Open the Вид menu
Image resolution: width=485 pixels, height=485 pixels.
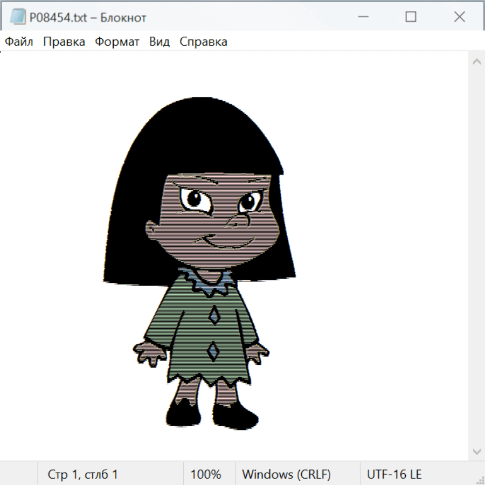click(x=160, y=42)
